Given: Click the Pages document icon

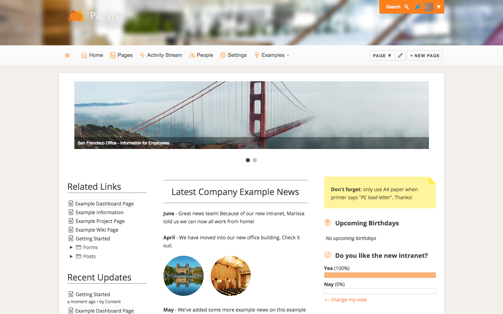Looking at the screenshot, I should point(113,55).
